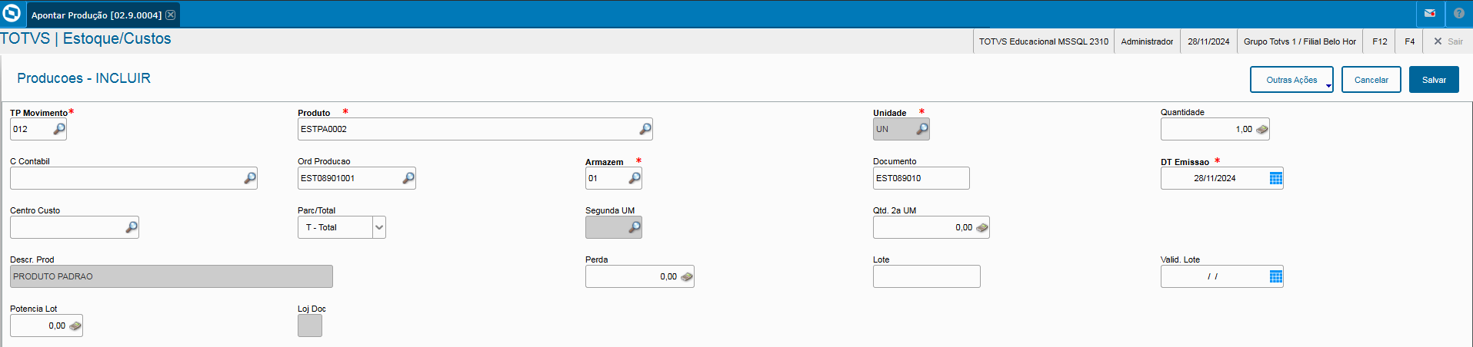Open Outras Ações dropdown menu
Screen dimensions: 1473x347
click(x=1291, y=80)
